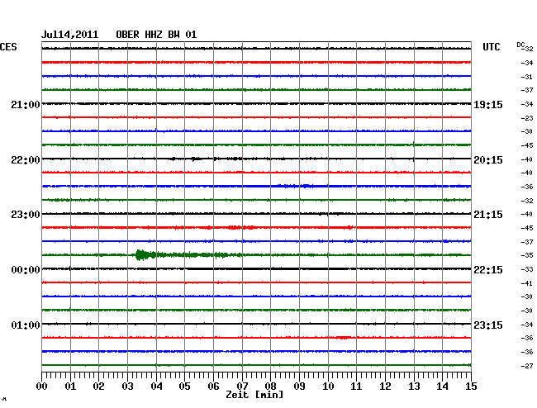This screenshot has height=408, width=537.
Task: Click the DC value -34 beside 19:15
Action: (x=527, y=104)
